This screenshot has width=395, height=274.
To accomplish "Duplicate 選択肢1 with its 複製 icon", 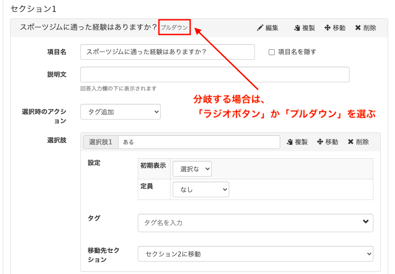I will (289, 142).
